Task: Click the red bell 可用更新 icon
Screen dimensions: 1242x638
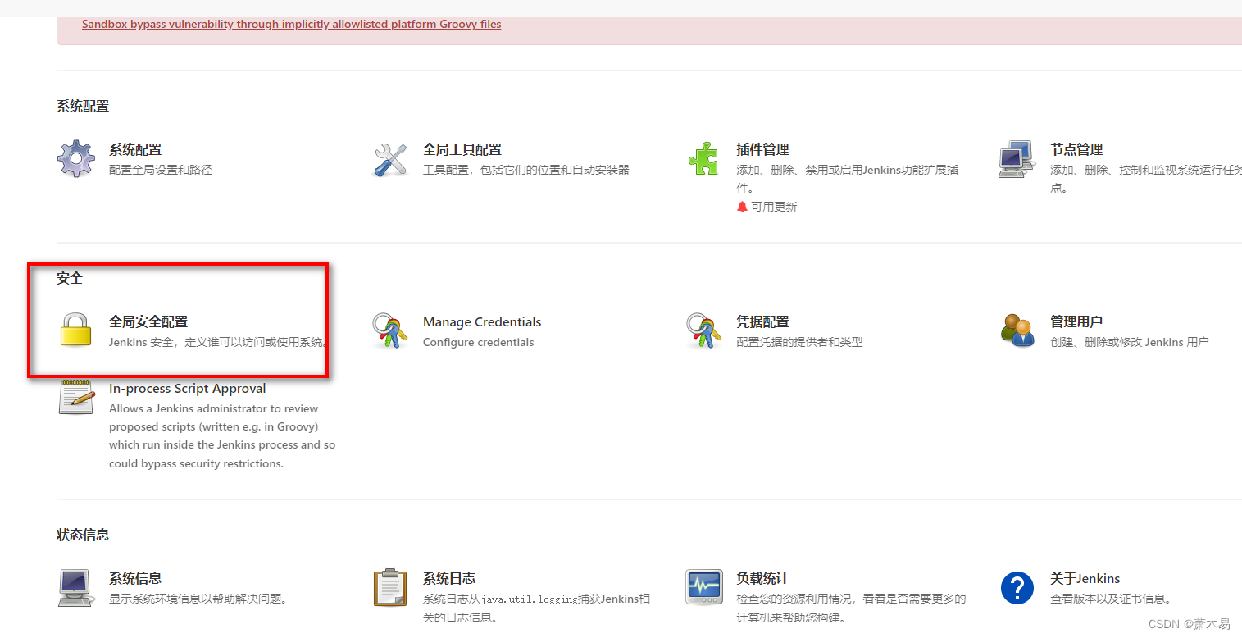Action: [742, 207]
